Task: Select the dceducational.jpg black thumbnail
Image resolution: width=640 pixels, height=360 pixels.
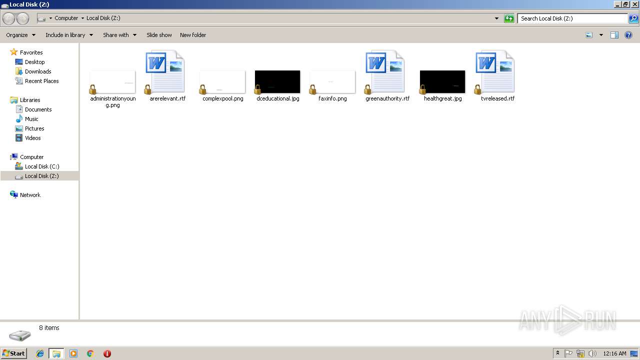Action: point(277,82)
